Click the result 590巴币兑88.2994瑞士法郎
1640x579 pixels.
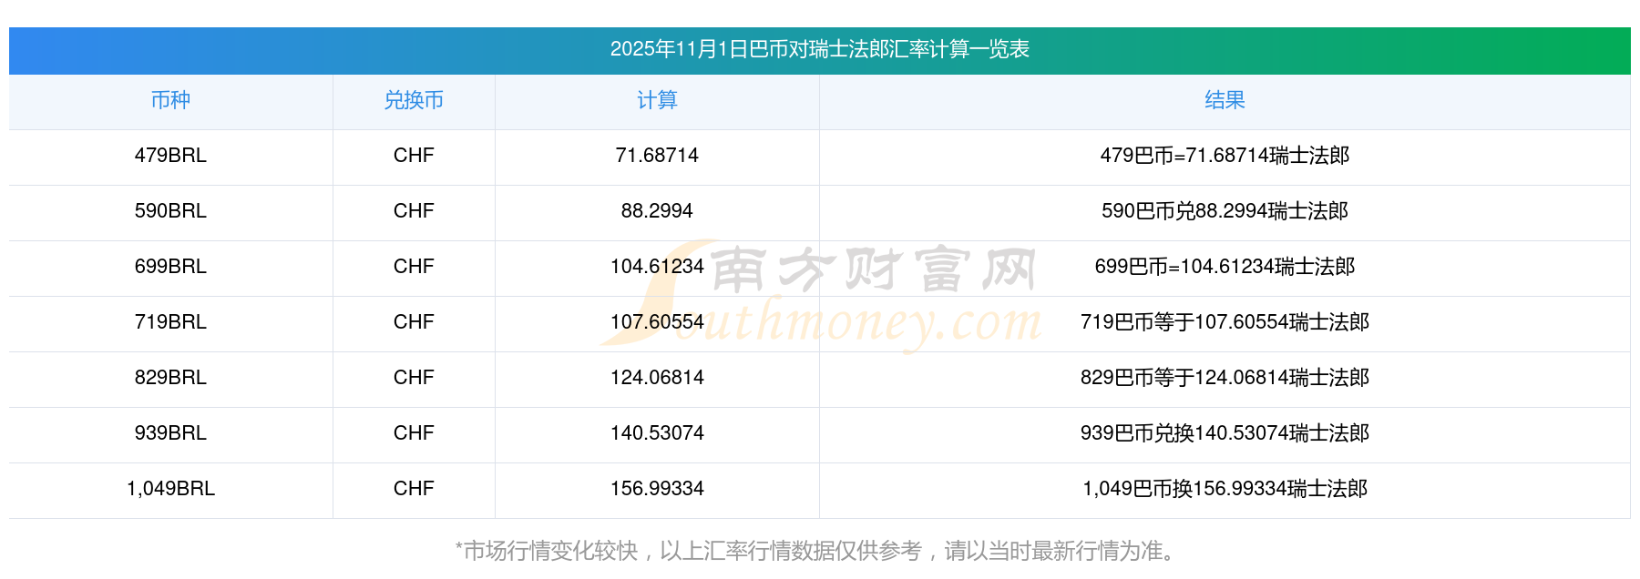[x=1225, y=211]
